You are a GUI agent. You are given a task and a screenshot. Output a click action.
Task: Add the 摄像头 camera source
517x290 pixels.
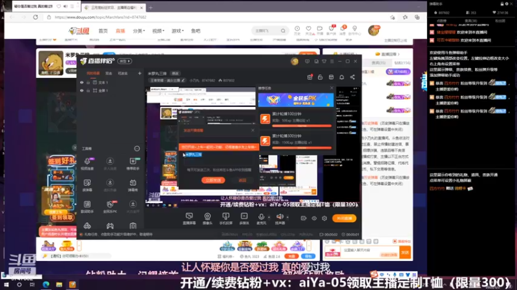(x=207, y=217)
